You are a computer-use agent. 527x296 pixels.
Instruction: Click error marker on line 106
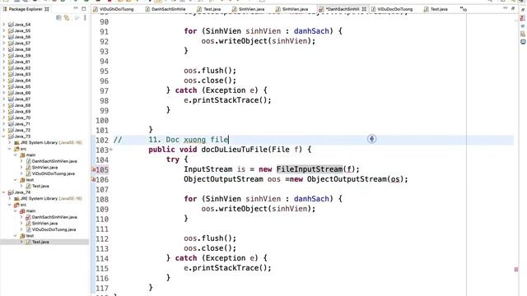[94, 180]
